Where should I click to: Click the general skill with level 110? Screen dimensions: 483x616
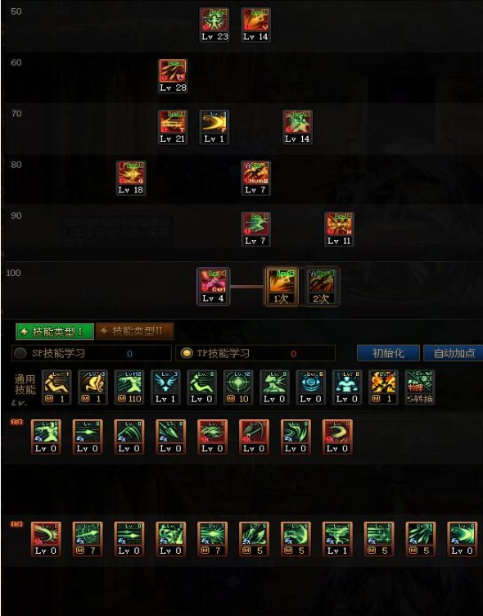pyautogui.click(x=129, y=387)
